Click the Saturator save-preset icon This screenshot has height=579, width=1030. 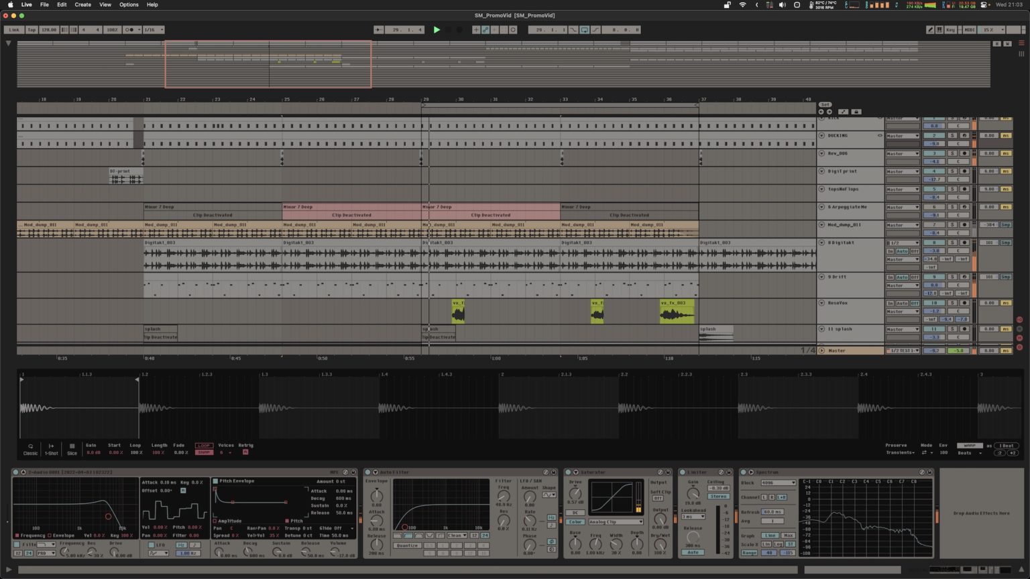(668, 472)
